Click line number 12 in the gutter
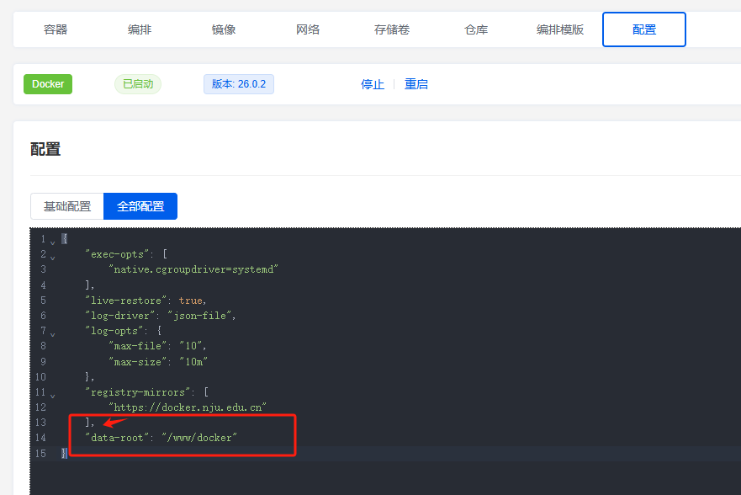 click(40, 407)
